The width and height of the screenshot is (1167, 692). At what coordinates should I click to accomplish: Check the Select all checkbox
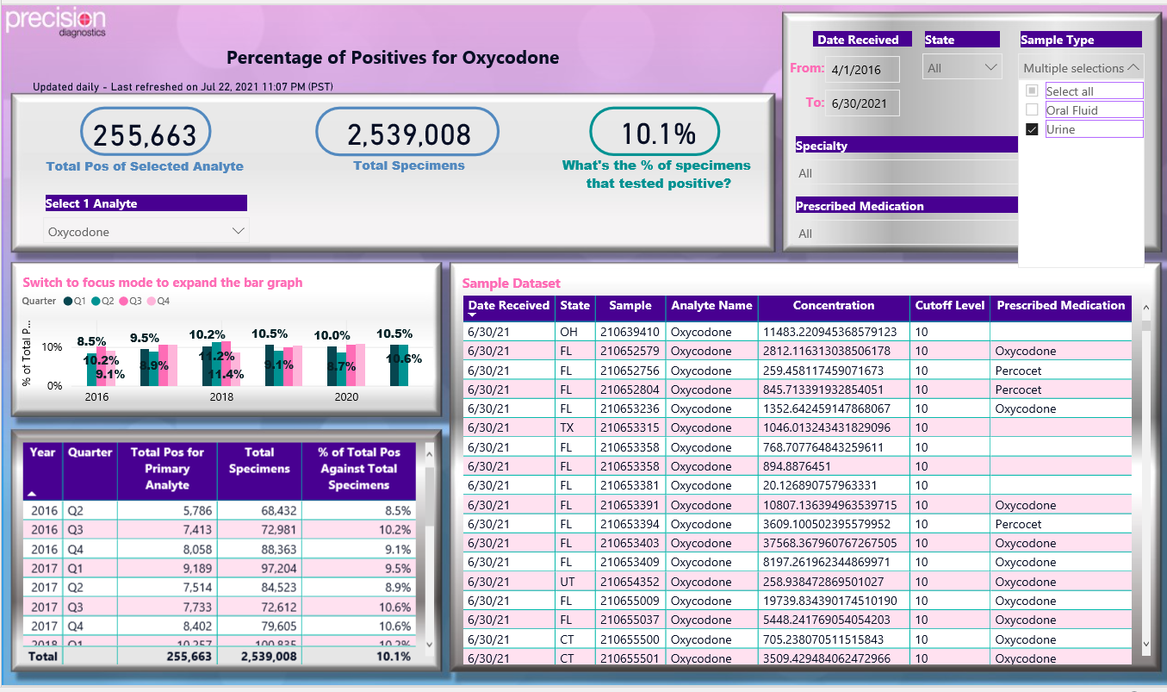point(1032,91)
